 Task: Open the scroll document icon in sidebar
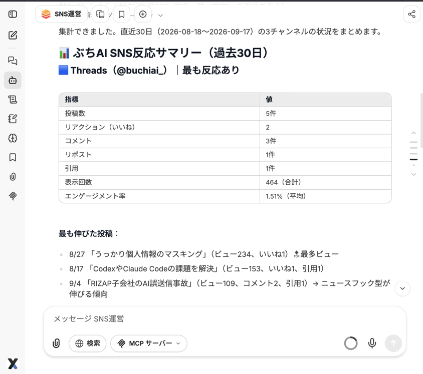pyautogui.click(x=13, y=100)
